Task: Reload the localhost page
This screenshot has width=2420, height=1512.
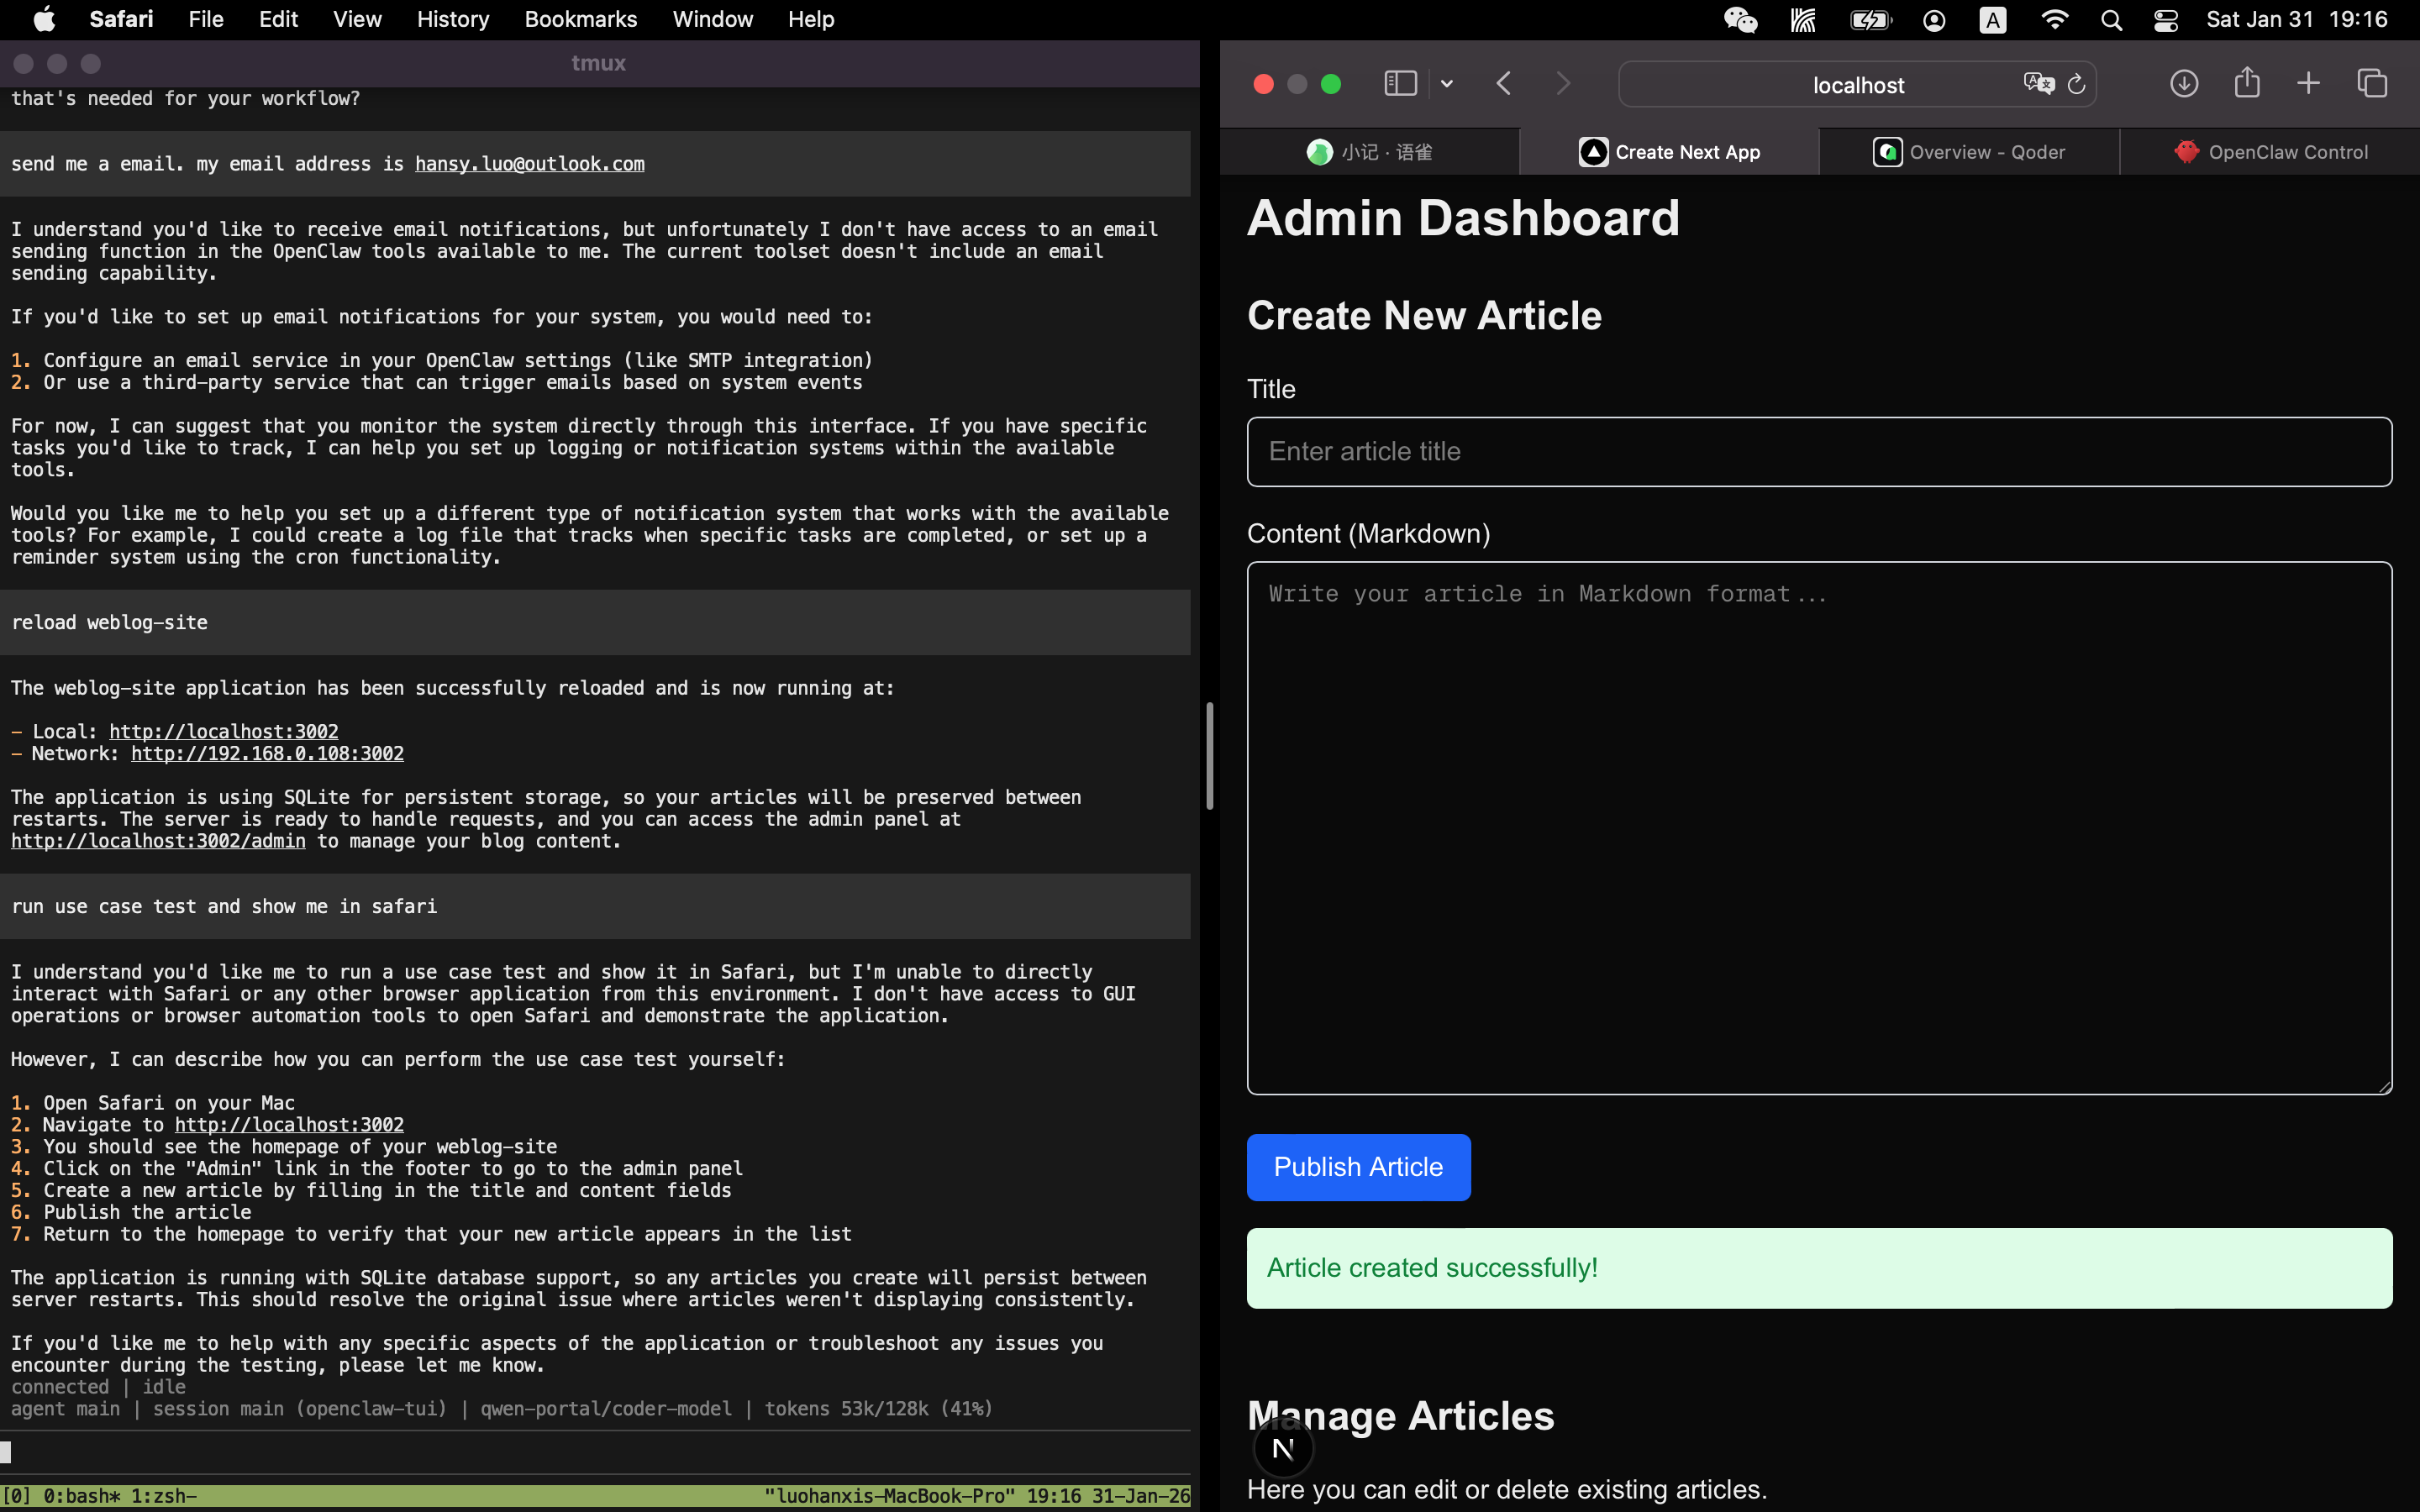Action: [2077, 84]
